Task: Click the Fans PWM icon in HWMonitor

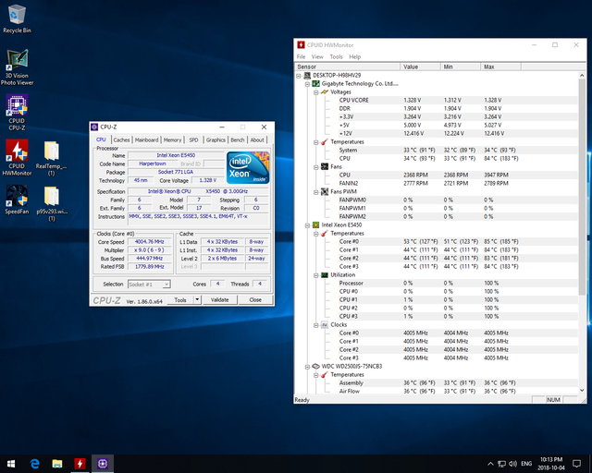Action: click(x=325, y=191)
